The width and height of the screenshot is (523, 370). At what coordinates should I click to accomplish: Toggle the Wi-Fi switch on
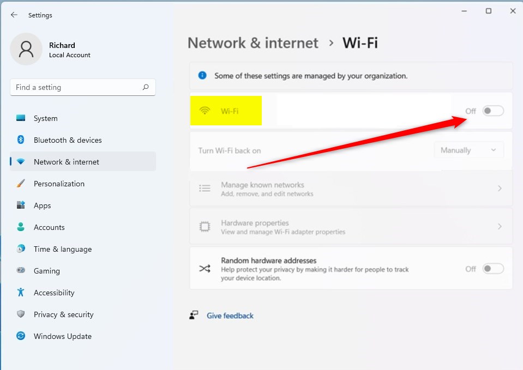pyautogui.click(x=492, y=111)
